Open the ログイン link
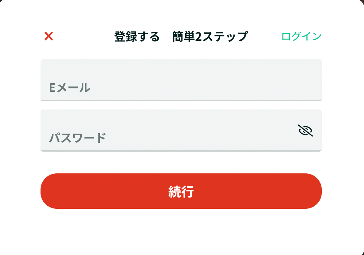The image size is (364, 255). click(x=301, y=36)
